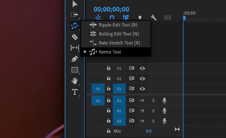The width and height of the screenshot is (226, 138).
Task: Select the Razor tool
Action: point(75,37)
